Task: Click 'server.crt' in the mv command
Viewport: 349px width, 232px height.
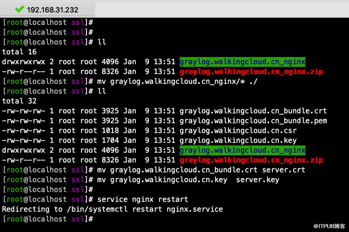Action: click(284, 170)
